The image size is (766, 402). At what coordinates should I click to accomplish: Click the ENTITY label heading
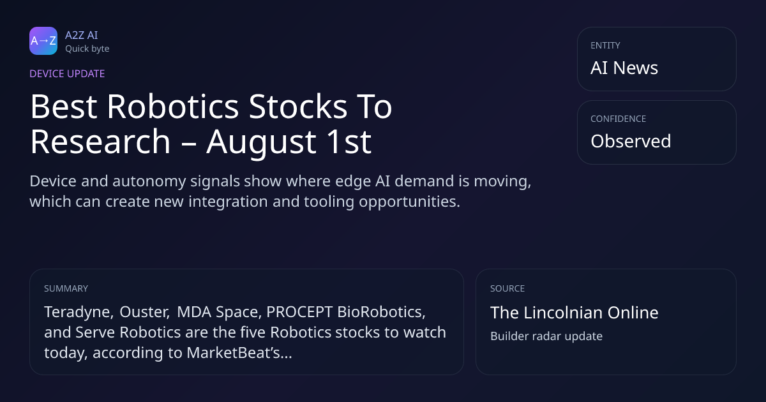[605, 45]
